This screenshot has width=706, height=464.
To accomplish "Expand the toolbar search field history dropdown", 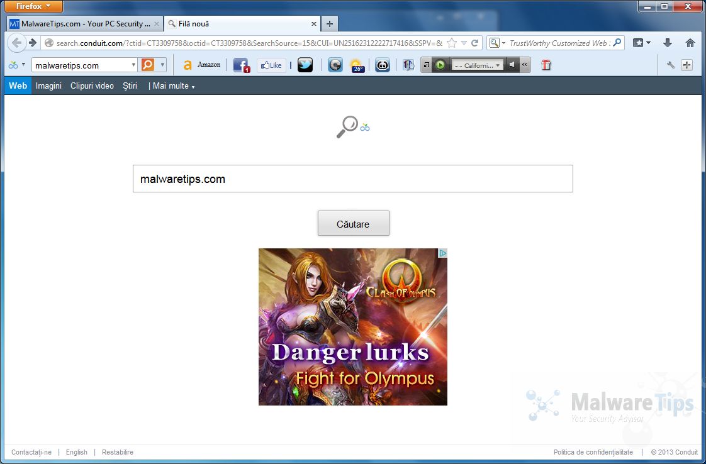I will [x=133, y=65].
